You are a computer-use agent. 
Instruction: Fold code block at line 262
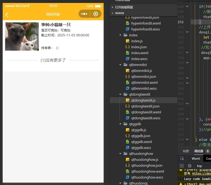pyautogui.click(x=187, y=78)
